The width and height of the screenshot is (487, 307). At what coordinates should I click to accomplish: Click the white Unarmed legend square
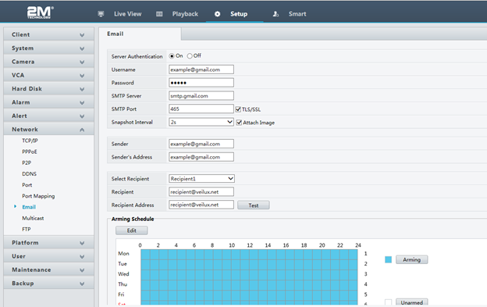[388, 302]
